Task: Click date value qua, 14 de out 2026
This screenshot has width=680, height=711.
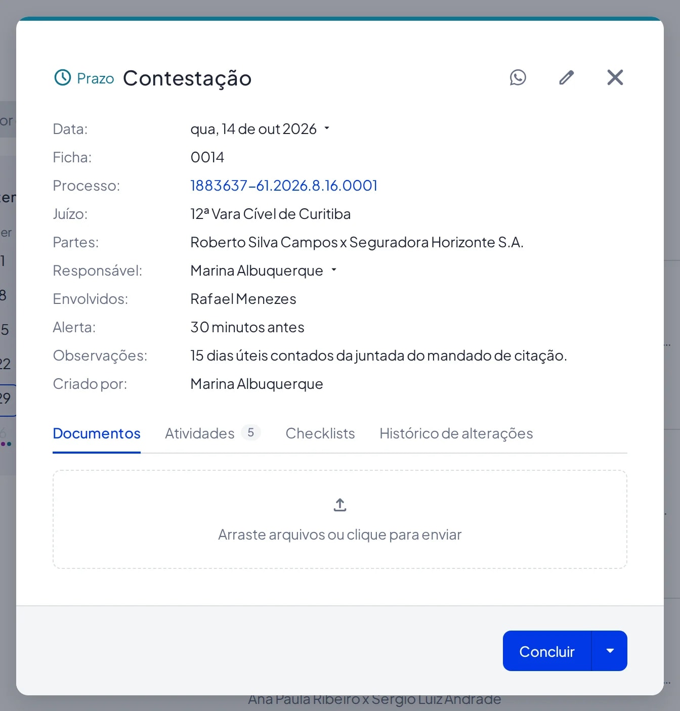Action: [x=253, y=129]
